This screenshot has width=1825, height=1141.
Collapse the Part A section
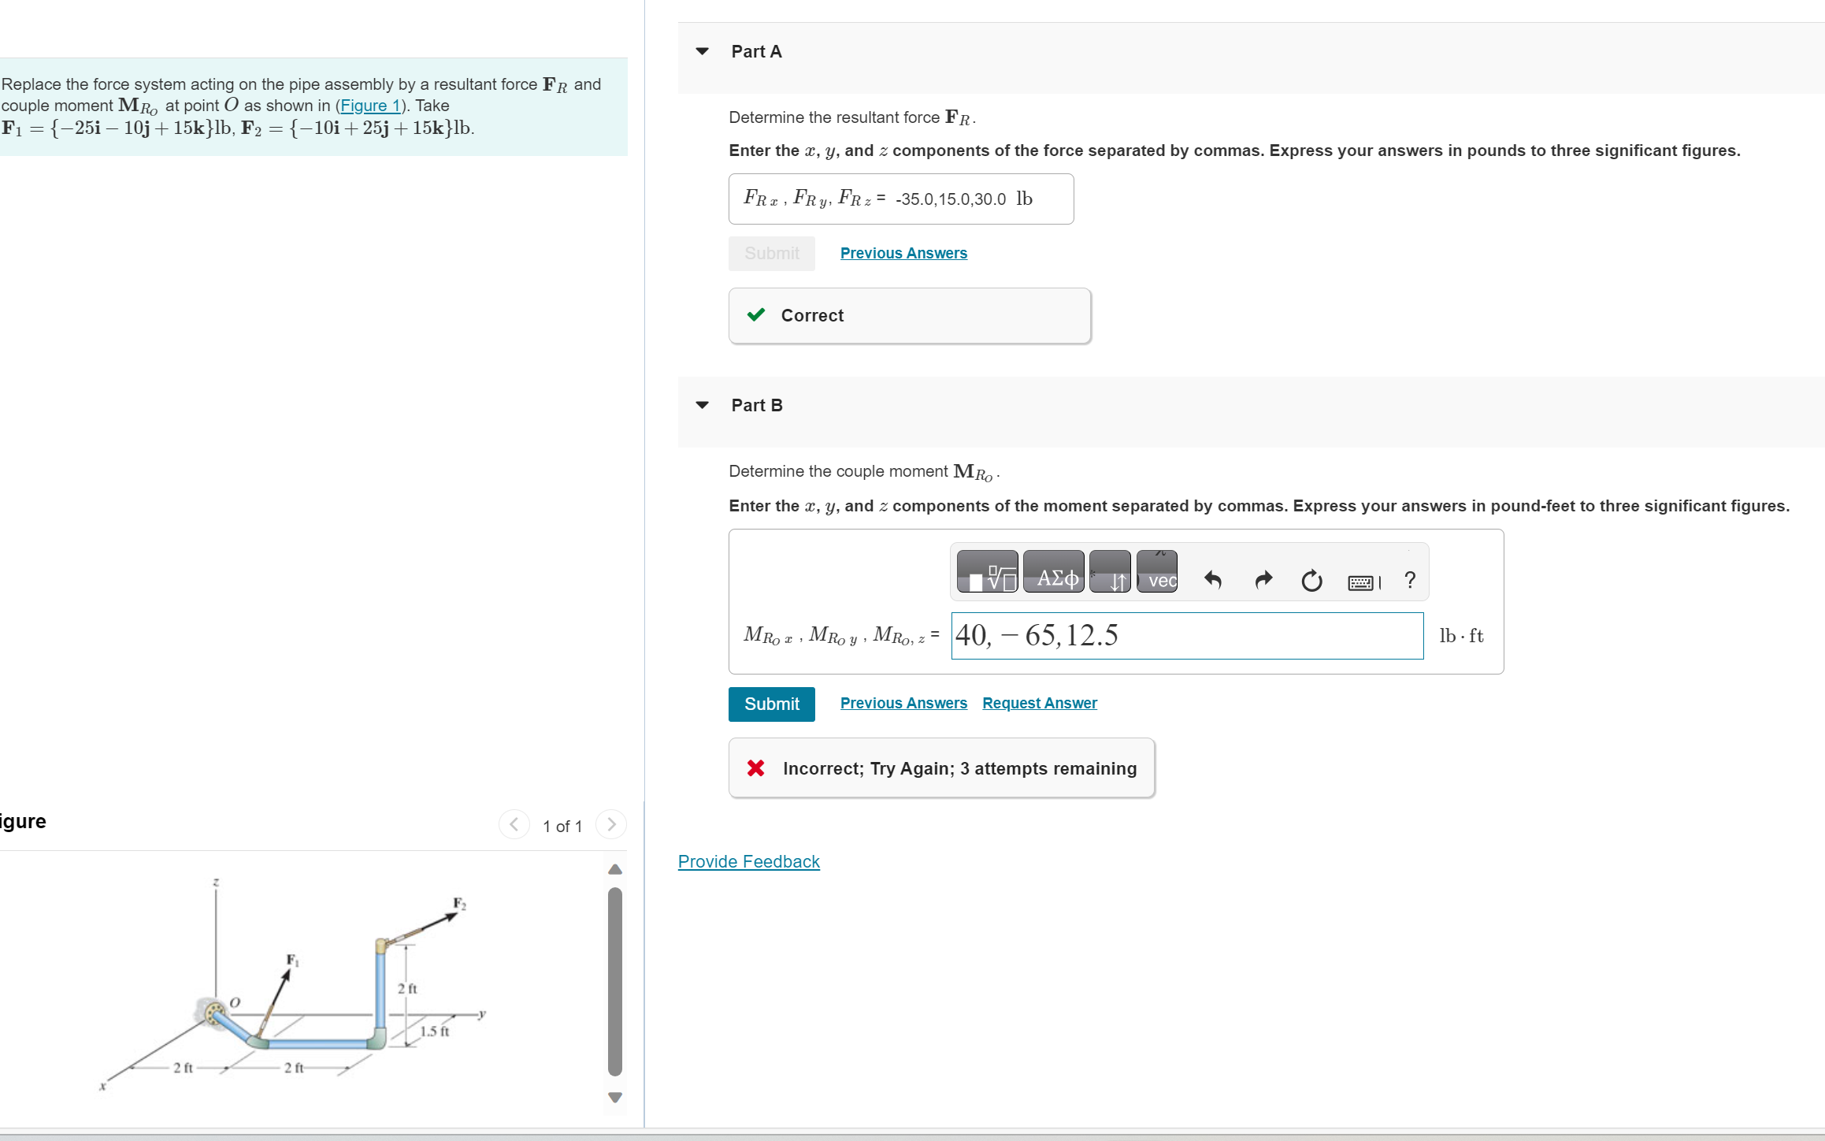[702, 51]
